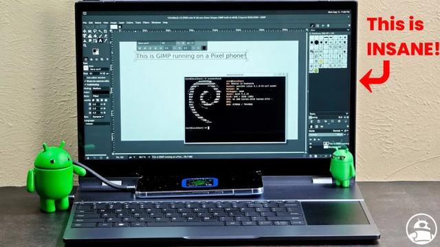Viewport: 440px width, 247px height.
Task: Select the Unified Transform tool
Action: coord(85,36)
